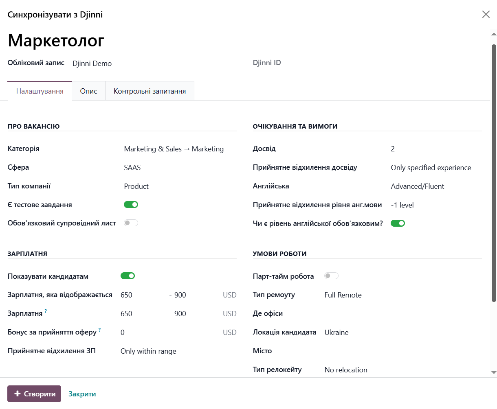Toggle Чи є рівень англійської обов'язковим switch
497x409 pixels.
pyautogui.click(x=398, y=223)
